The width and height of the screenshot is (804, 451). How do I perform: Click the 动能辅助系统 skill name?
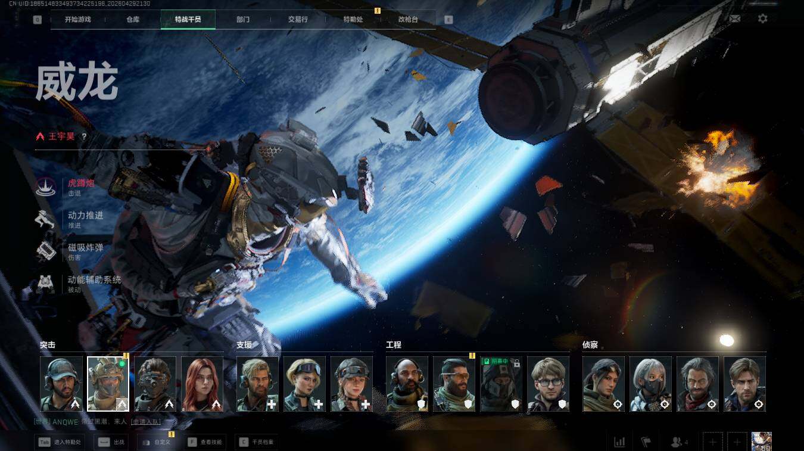click(x=94, y=279)
